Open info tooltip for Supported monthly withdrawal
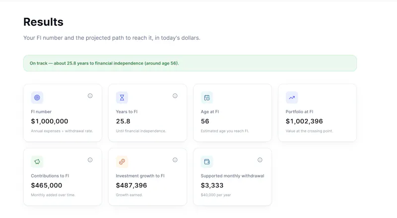397x218 pixels. coord(260,160)
